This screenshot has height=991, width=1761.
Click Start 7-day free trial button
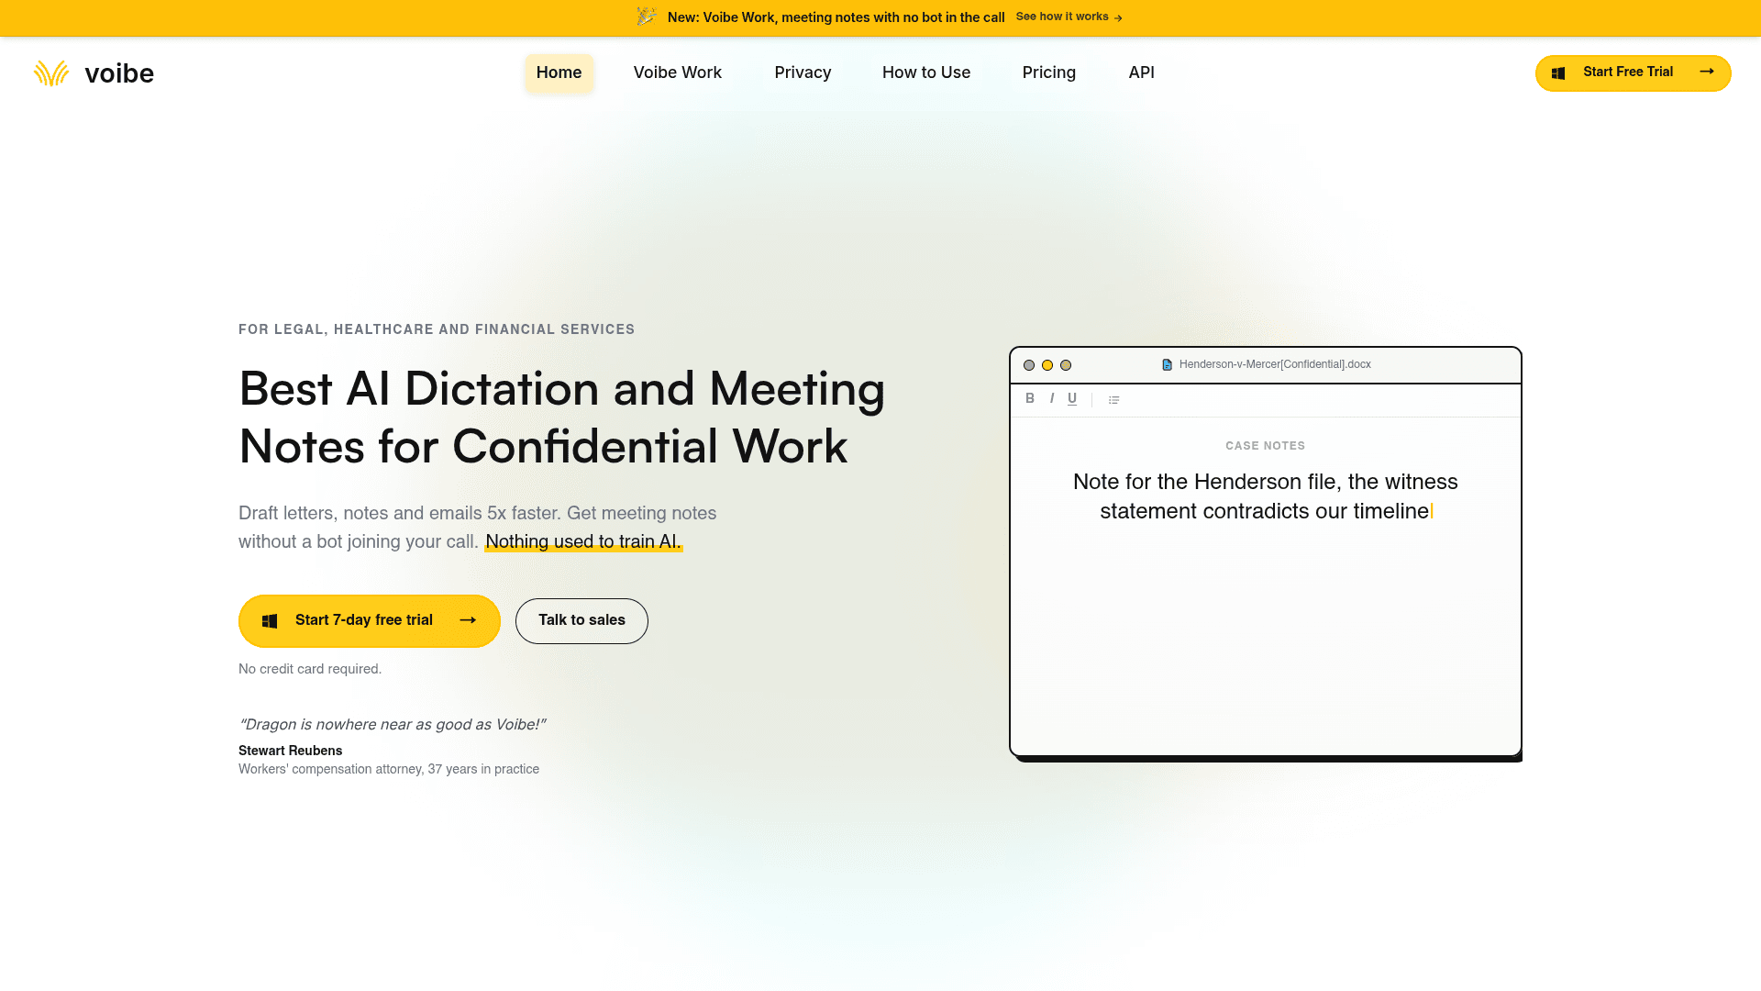pyautogui.click(x=370, y=621)
